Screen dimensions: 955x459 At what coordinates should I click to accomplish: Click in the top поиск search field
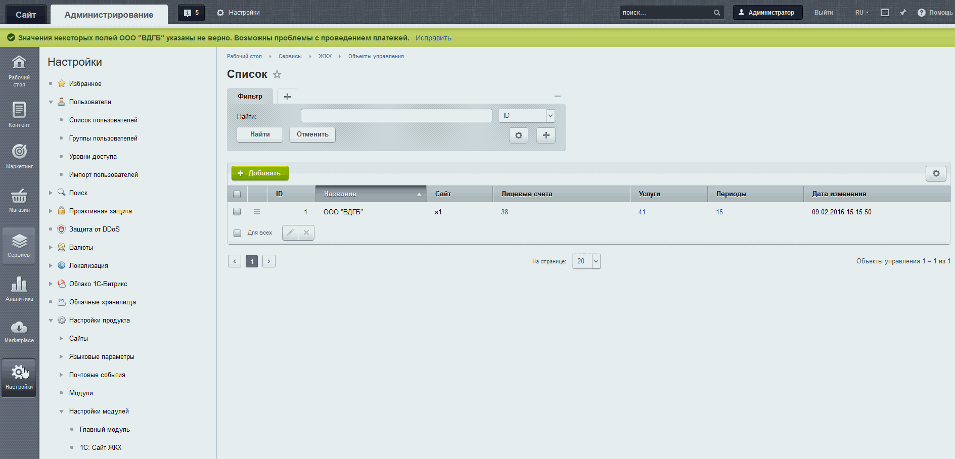click(x=666, y=13)
